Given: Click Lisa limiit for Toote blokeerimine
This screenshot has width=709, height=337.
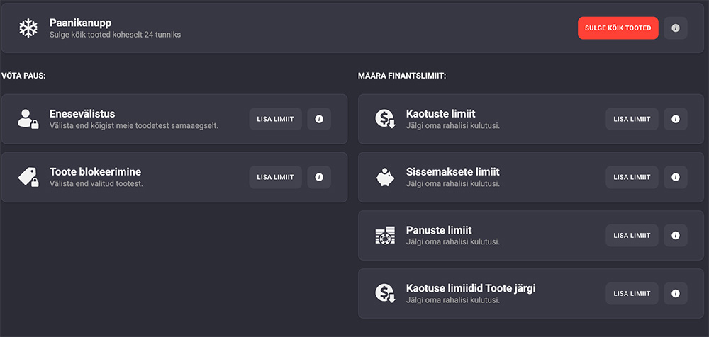Looking at the screenshot, I should 275,177.
